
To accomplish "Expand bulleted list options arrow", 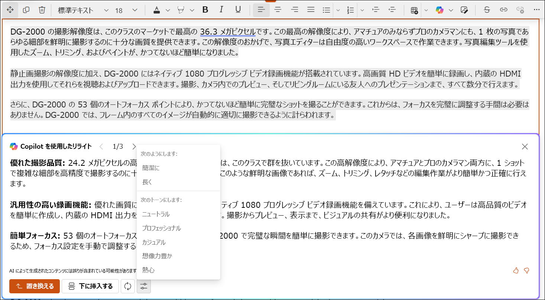I will tap(338, 10).
